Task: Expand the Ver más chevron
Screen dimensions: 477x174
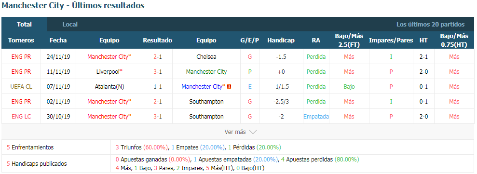Action: pos(253,132)
